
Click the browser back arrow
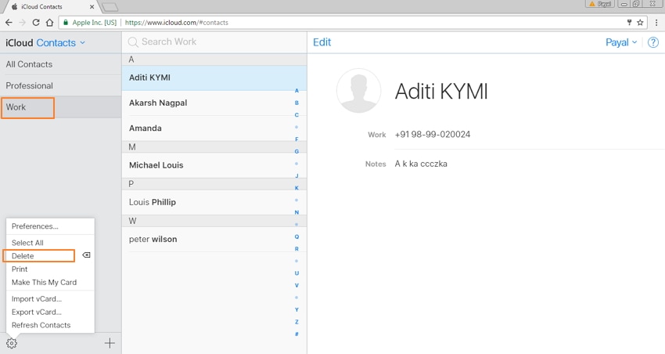coord(9,23)
